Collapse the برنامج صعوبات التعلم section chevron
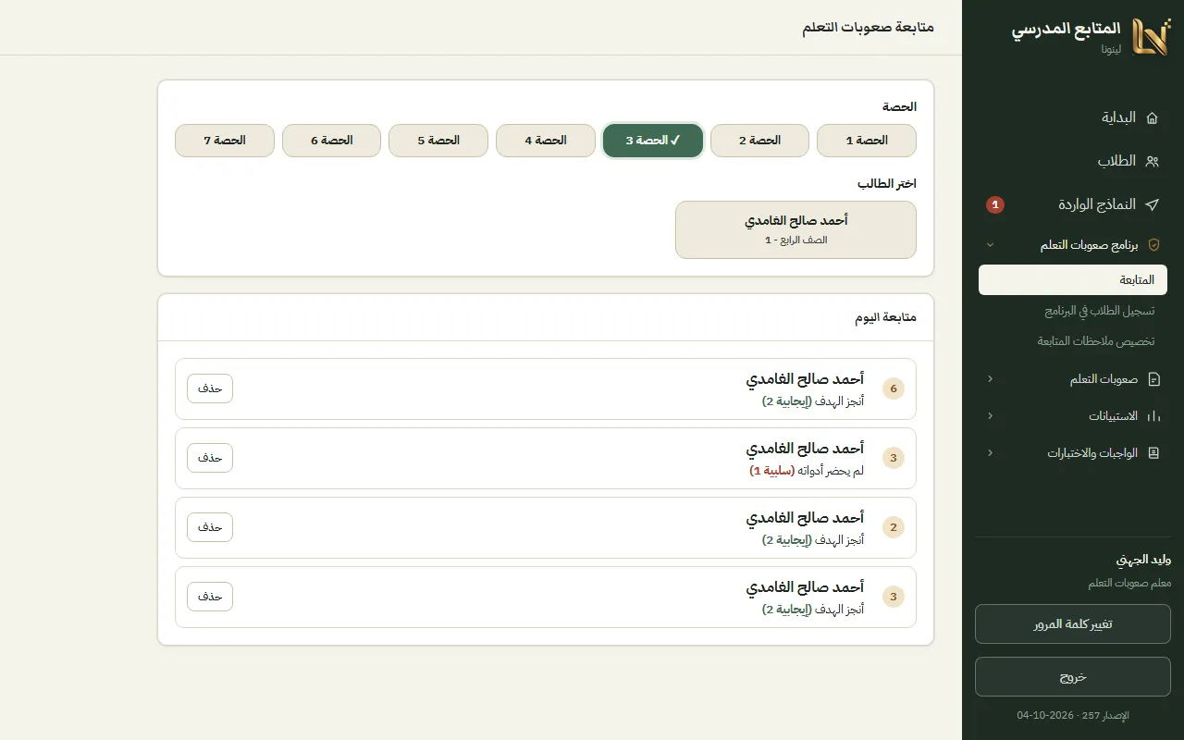Screen dimensions: 1184x740 click(990, 245)
